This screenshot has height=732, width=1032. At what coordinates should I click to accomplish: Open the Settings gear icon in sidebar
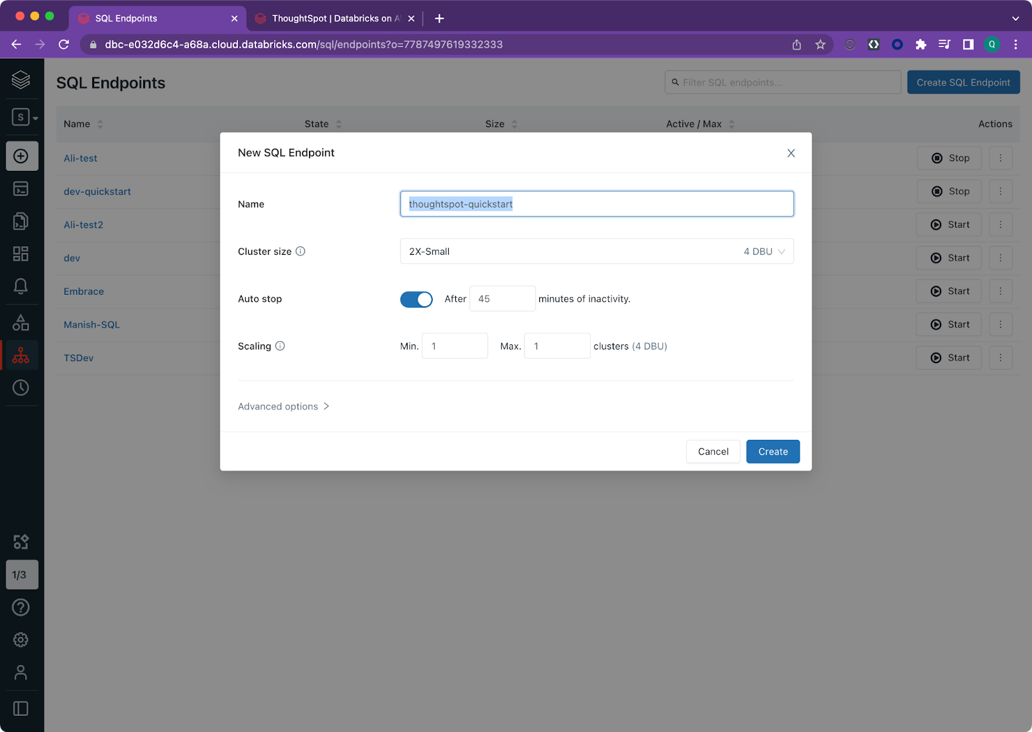[21, 639]
